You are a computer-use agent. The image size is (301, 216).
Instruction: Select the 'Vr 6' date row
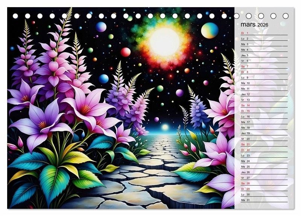265,61
